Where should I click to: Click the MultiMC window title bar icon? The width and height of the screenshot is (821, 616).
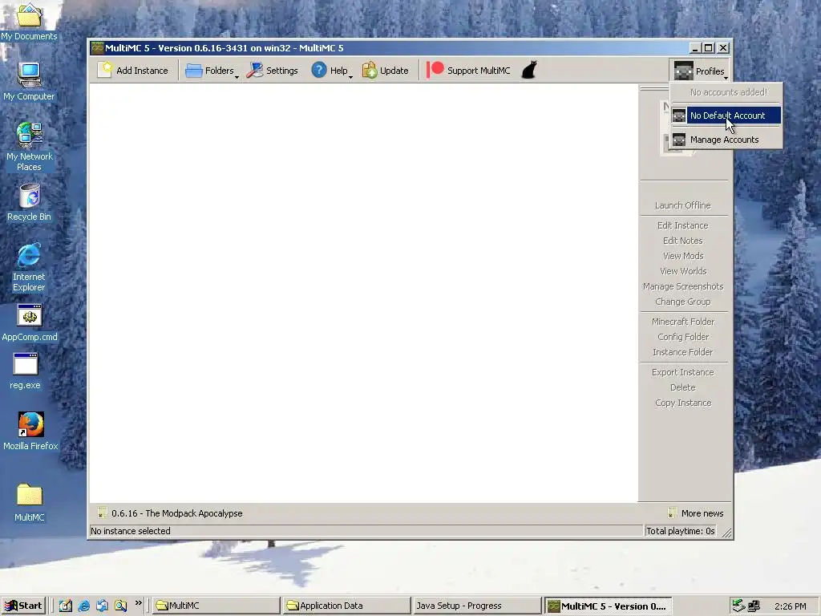click(97, 47)
